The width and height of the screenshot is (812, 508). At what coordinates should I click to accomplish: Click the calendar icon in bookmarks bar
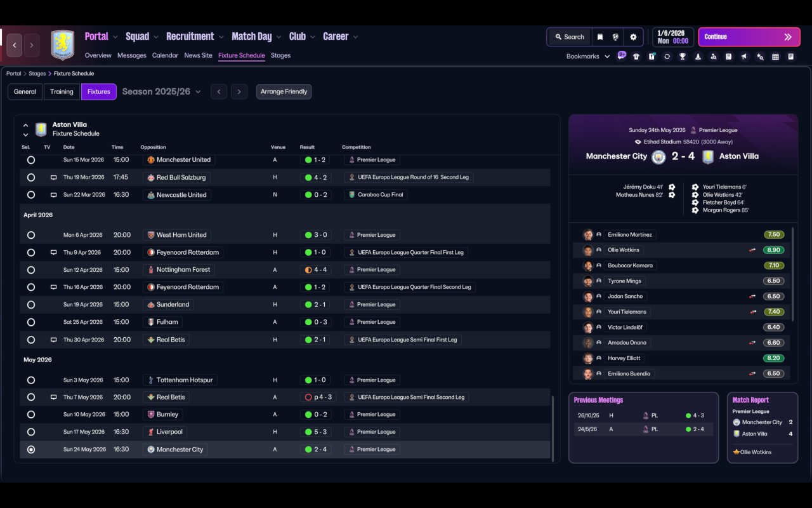(x=775, y=57)
